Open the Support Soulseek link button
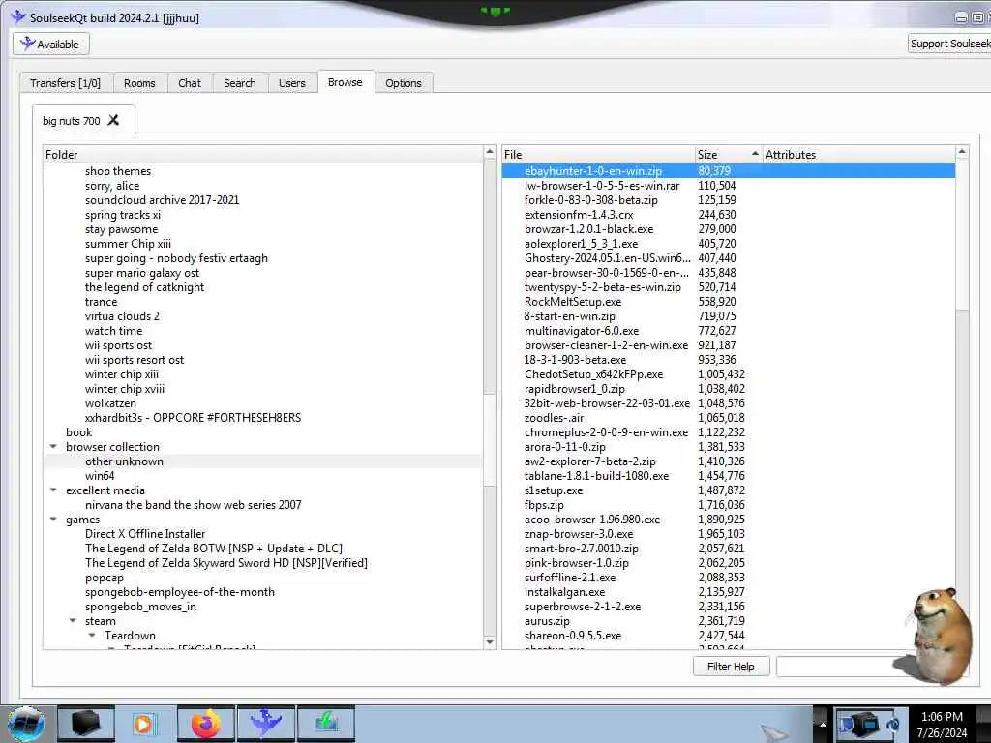The image size is (991, 743). click(949, 44)
